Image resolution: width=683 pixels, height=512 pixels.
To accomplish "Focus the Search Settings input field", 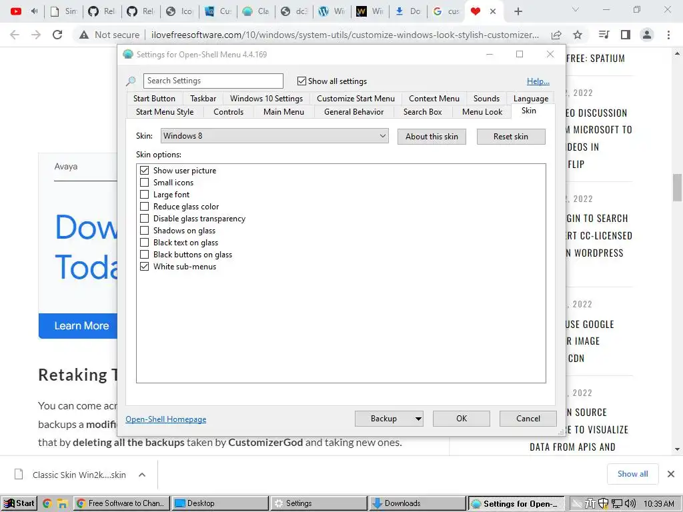I will (x=213, y=81).
